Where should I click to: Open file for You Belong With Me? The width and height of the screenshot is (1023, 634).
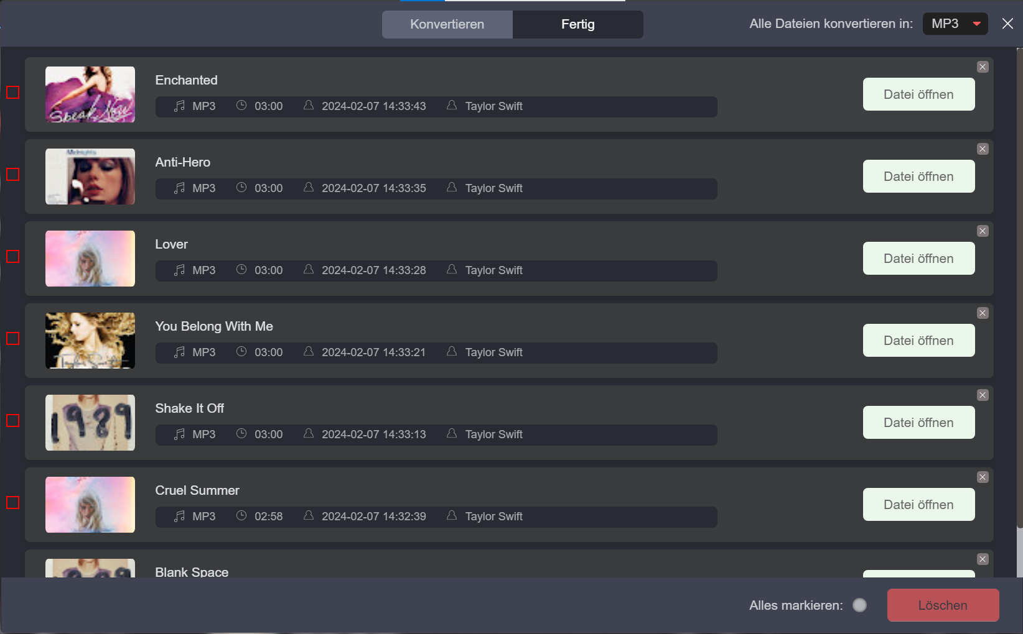tap(918, 340)
